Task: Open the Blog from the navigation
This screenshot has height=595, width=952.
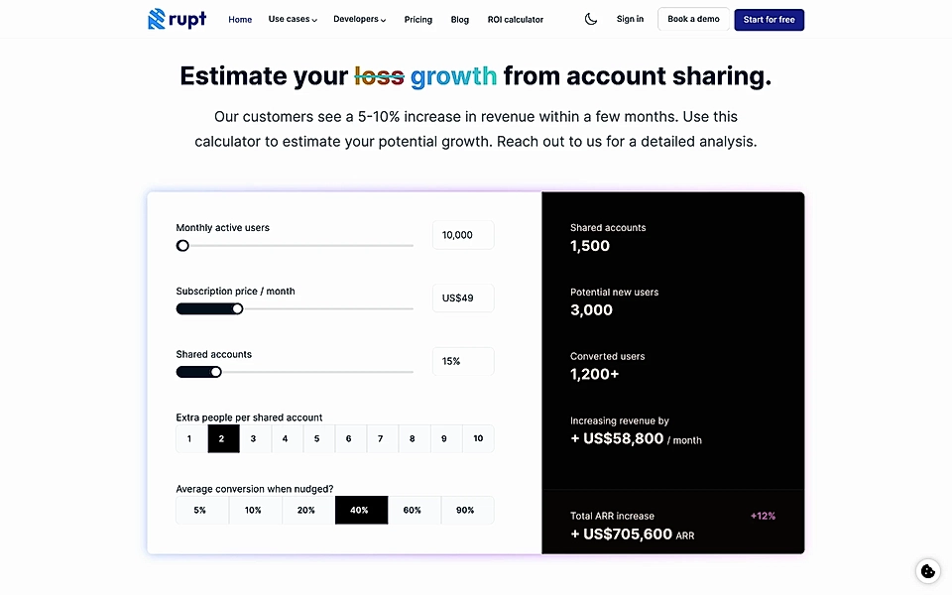Action: [x=459, y=19]
